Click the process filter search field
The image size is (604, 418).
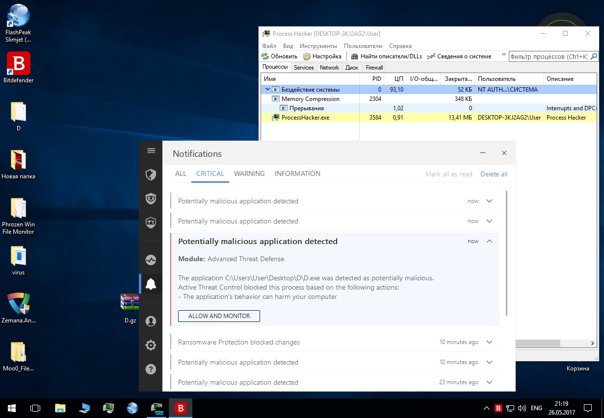click(x=548, y=57)
